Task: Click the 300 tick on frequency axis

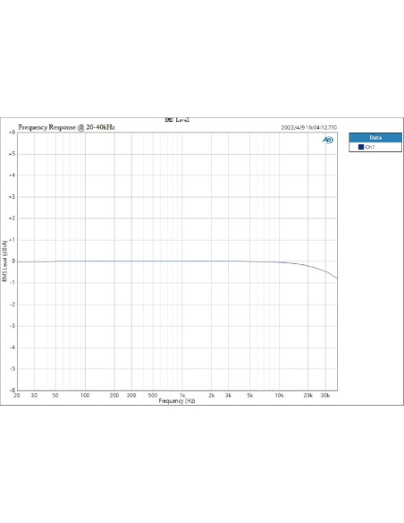Action: 131,395
